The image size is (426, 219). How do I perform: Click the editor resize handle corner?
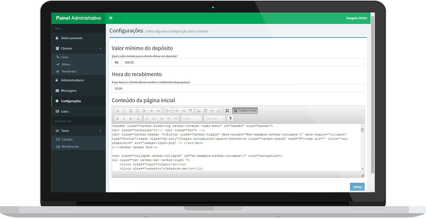[x=362, y=175]
